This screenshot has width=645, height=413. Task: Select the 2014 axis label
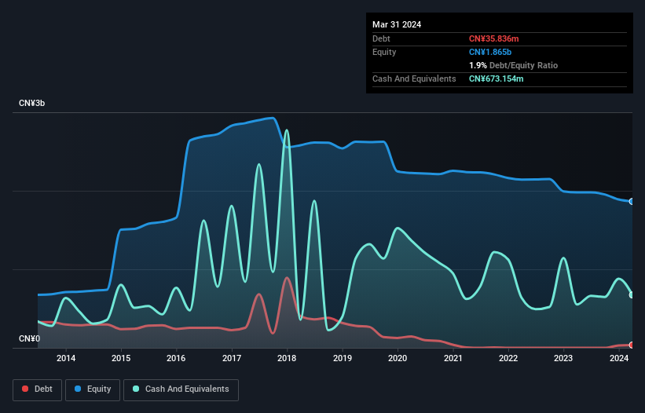[x=66, y=358]
